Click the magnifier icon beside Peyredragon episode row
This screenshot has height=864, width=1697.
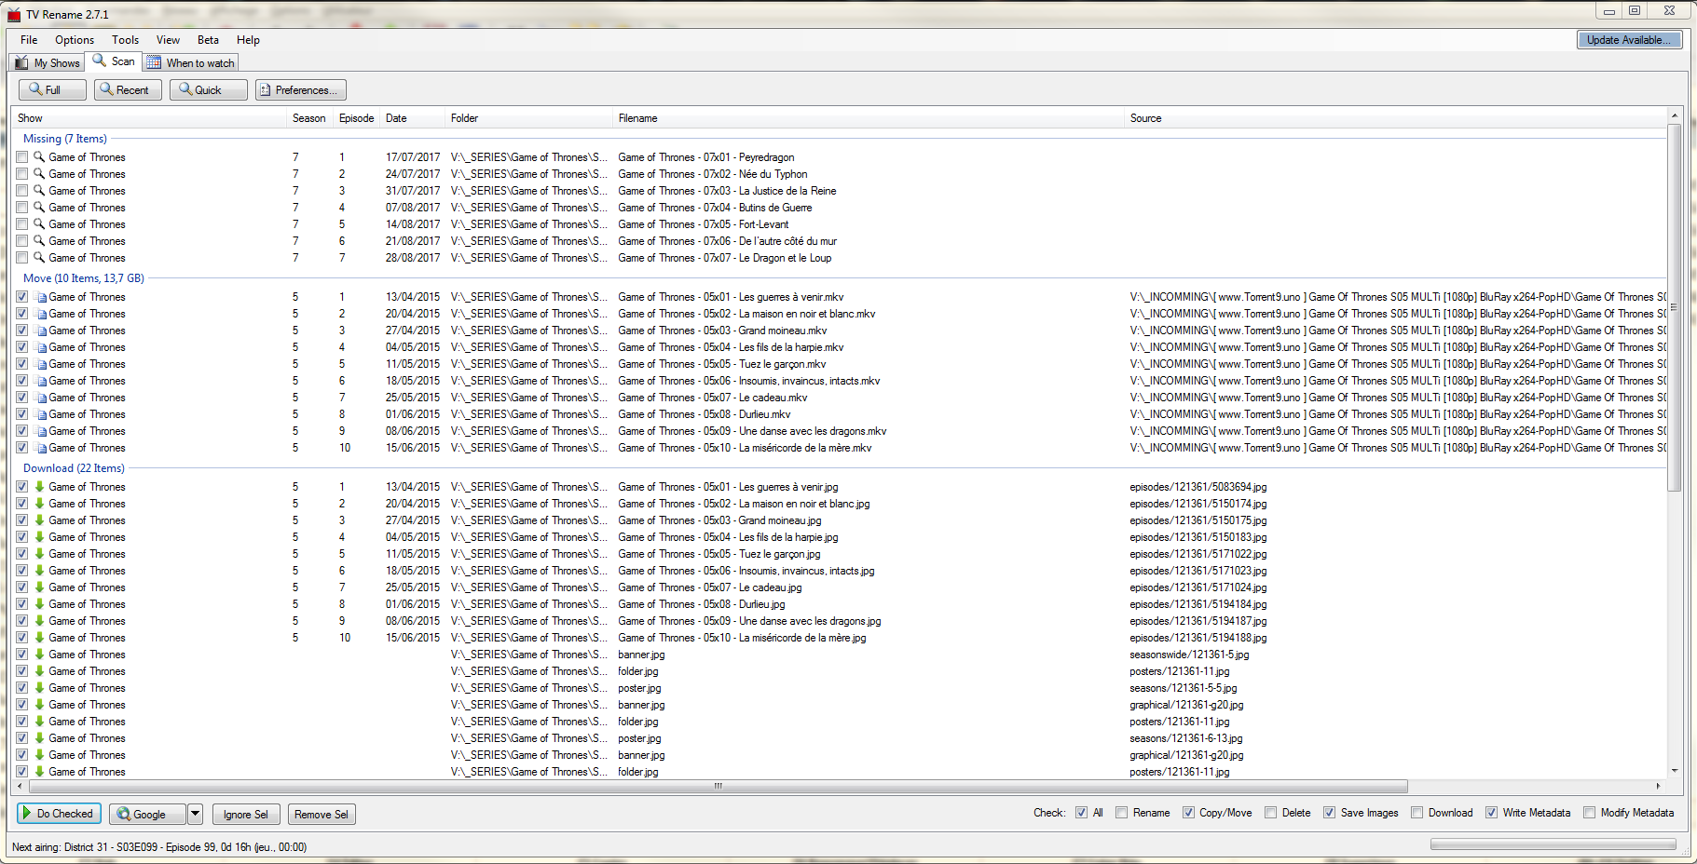pos(39,157)
